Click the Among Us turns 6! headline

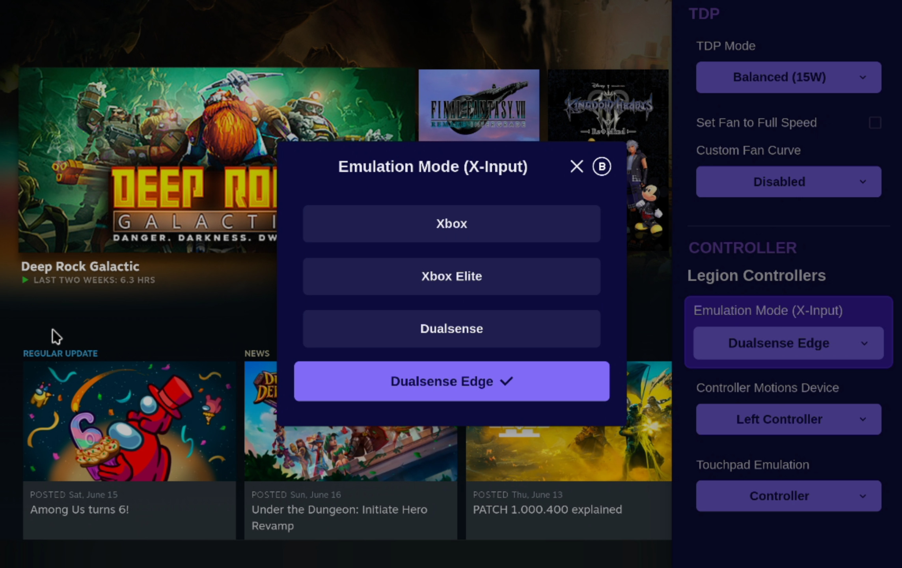pyautogui.click(x=80, y=510)
